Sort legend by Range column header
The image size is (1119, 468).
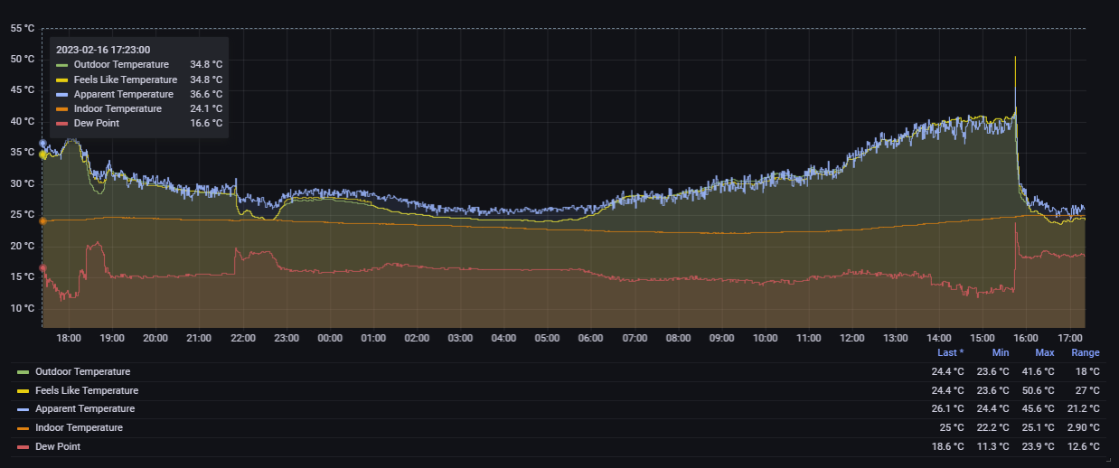pos(1086,352)
